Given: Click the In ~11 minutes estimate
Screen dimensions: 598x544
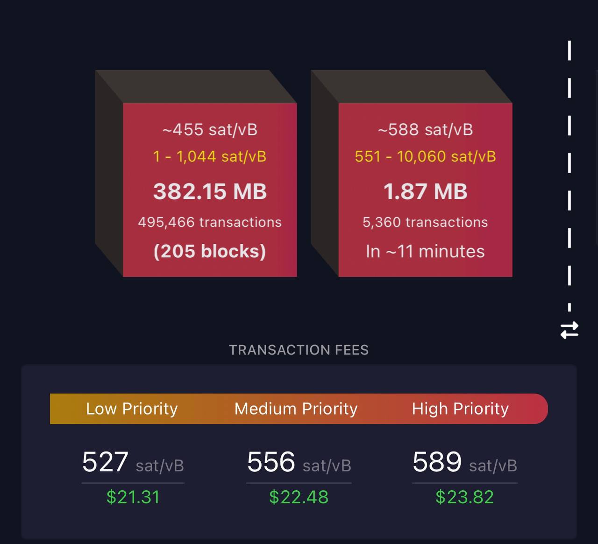Looking at the screenshot, I should tap(425, 251).
